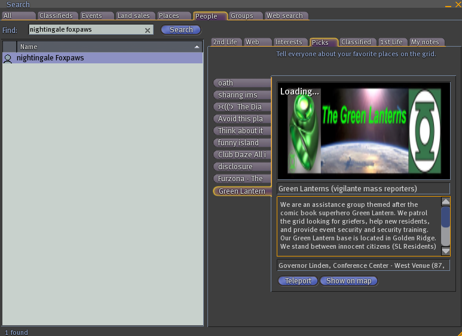462x336 pixels.
Task: Open the 'oath' pick
Action: pos(242,83)
